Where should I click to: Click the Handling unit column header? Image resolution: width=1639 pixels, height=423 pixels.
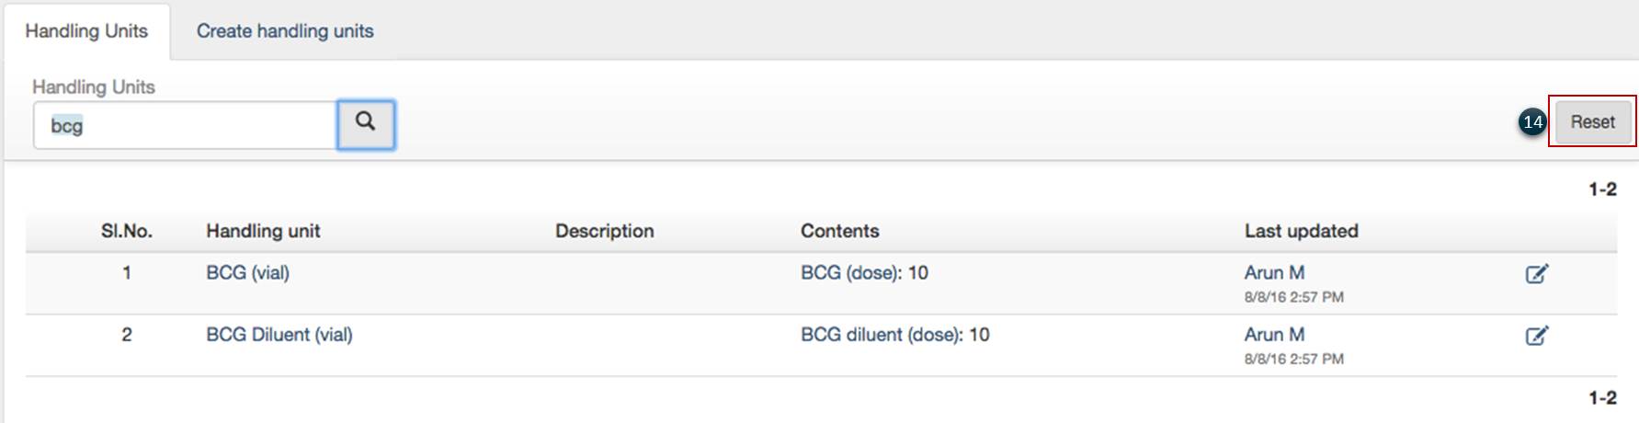click(x=263, y=232)
